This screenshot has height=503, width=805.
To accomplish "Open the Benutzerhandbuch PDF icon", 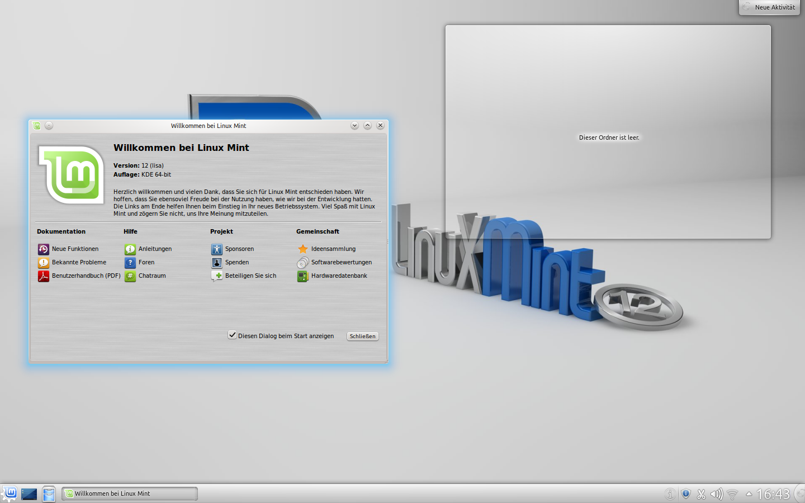I will point(44,276).
